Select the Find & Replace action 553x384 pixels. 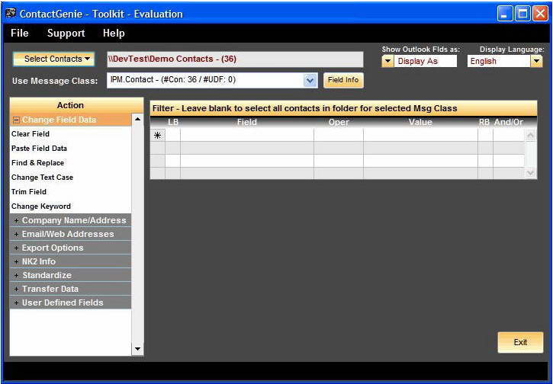pos(70,163)
